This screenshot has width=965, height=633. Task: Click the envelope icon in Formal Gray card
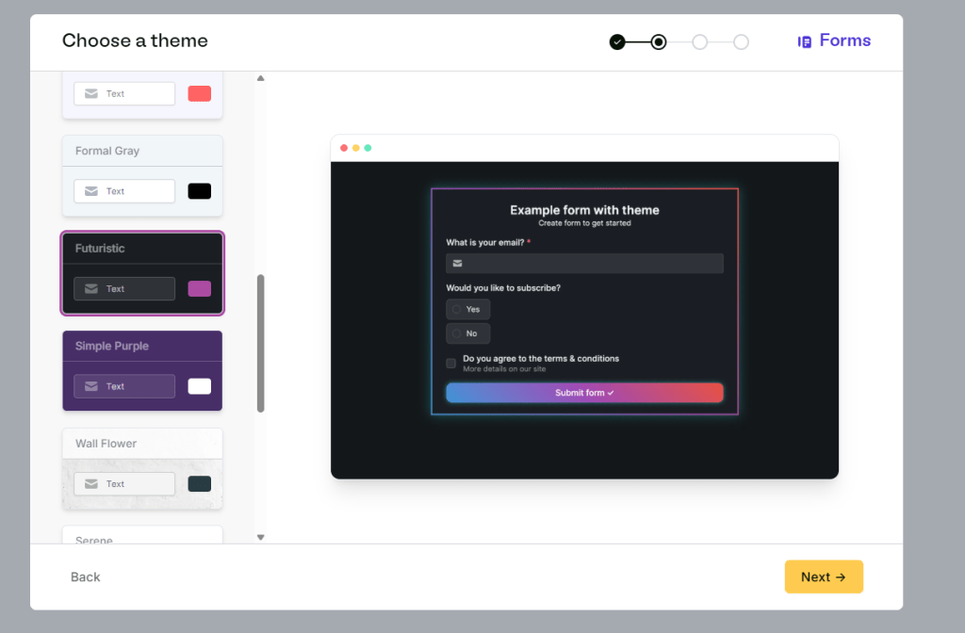[x=91, y=191]
